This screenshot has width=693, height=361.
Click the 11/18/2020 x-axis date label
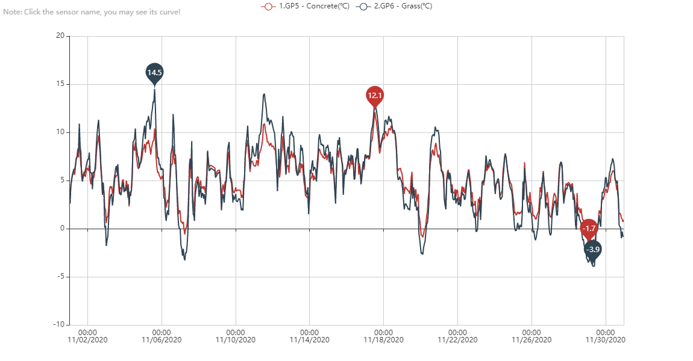pyautogui.click(x=383, y=339)
